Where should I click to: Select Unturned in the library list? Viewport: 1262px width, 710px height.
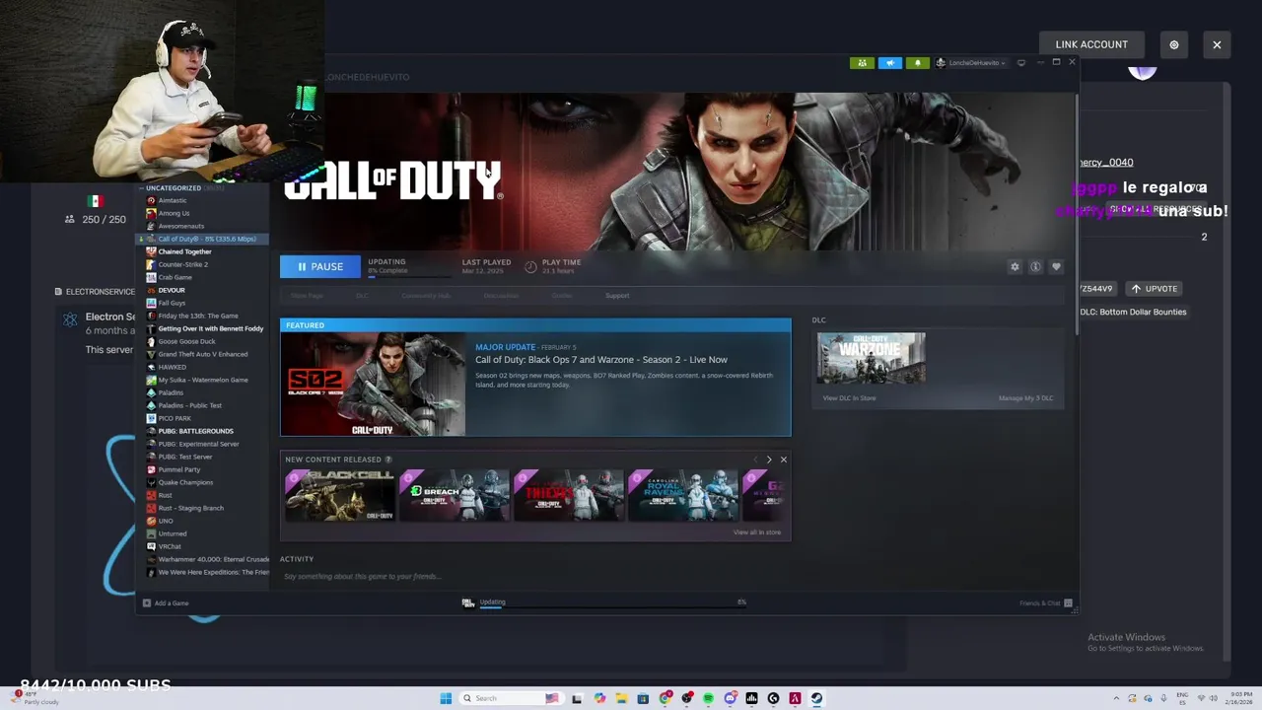172,533
